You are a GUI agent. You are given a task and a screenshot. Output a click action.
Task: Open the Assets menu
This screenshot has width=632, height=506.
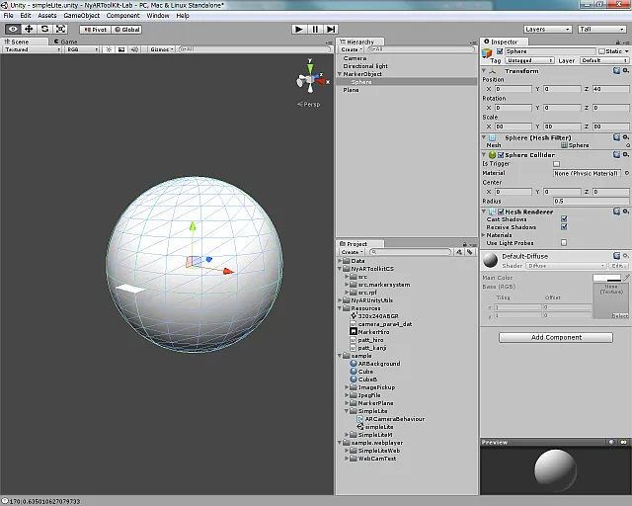point(47,16)
